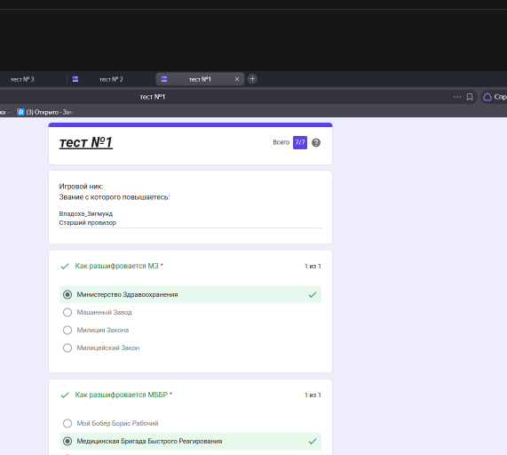Viewport: 507px width, 455px height.
Task: Click the Alice assistant icon
Action: point(487,97)
